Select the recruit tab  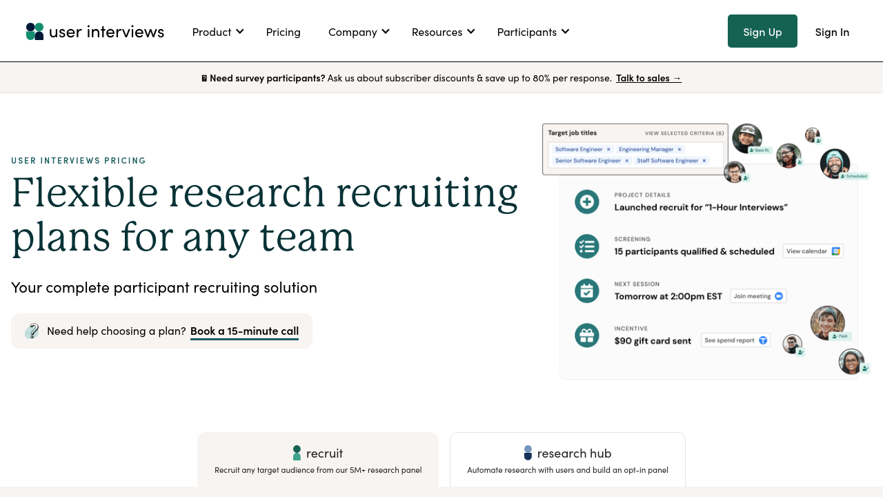point(318,460)
